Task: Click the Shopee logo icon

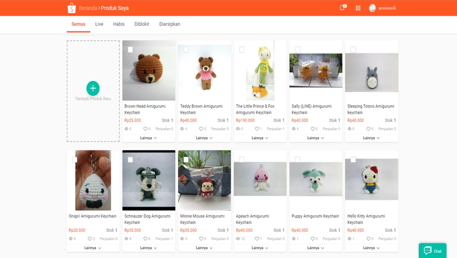Action: (71, 8)
